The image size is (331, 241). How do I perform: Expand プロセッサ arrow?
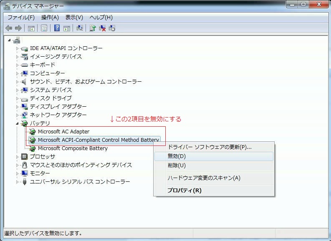pos(17,156)
